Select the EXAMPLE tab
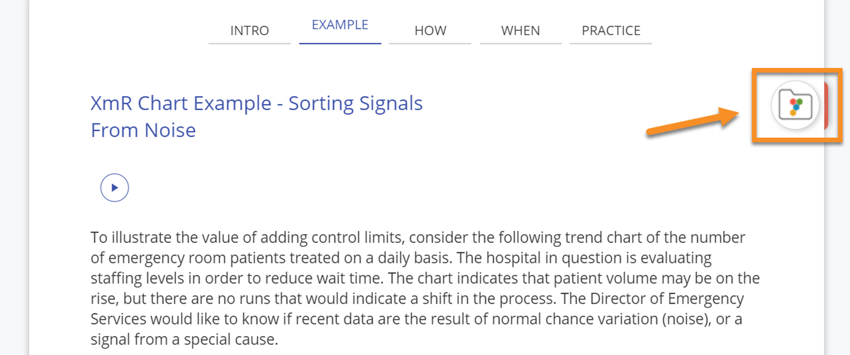This screenshot has width=850, height=355. [340, 25]
